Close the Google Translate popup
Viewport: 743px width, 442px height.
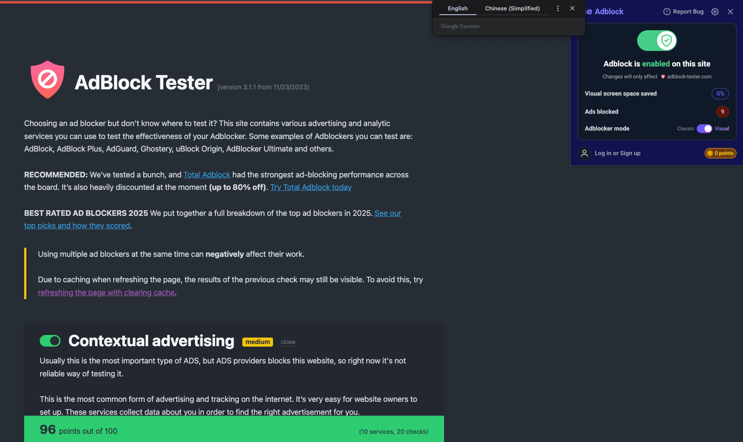click(572, 8)
